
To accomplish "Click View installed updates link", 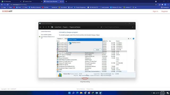I will pyautogui.click(x=46, y=35).
